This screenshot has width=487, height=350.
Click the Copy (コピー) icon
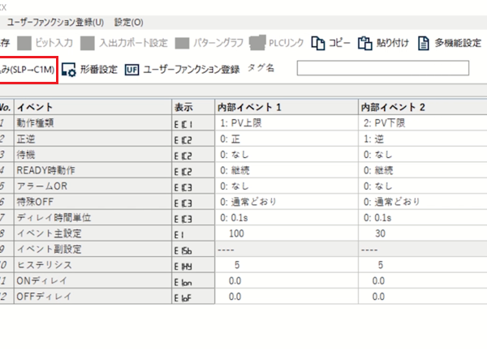(x=319, y=43)
